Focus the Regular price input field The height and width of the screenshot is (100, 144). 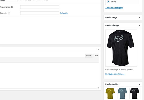pyautogui.click(x=40, y=7)
